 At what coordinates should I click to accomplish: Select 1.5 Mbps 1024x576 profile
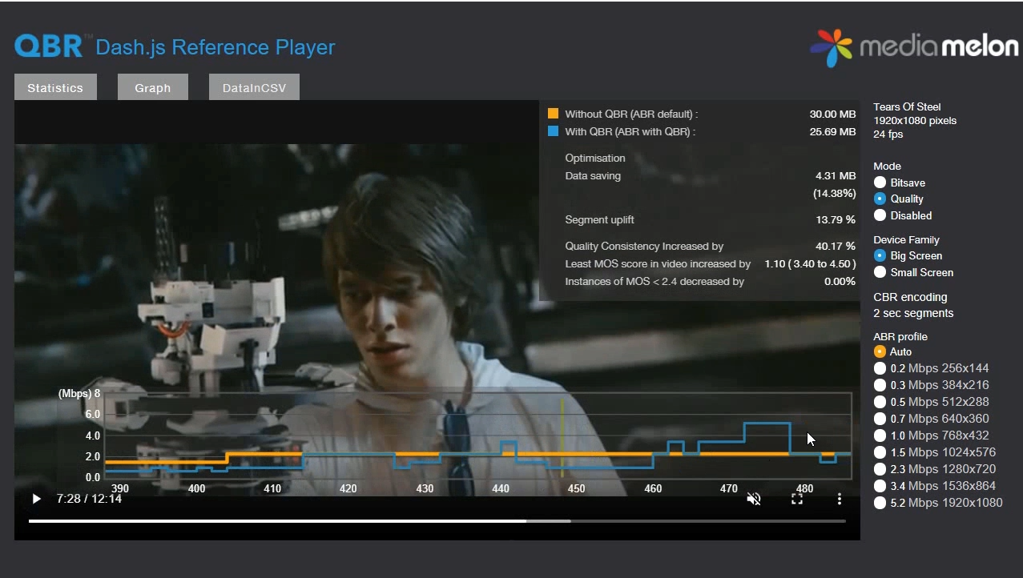point(880,452)
